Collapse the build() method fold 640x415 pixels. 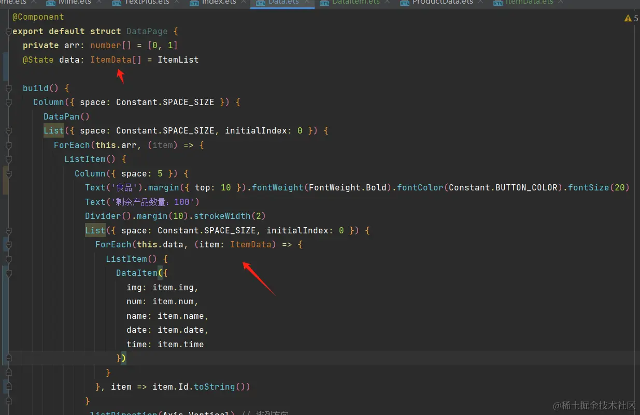coord(8,88)
